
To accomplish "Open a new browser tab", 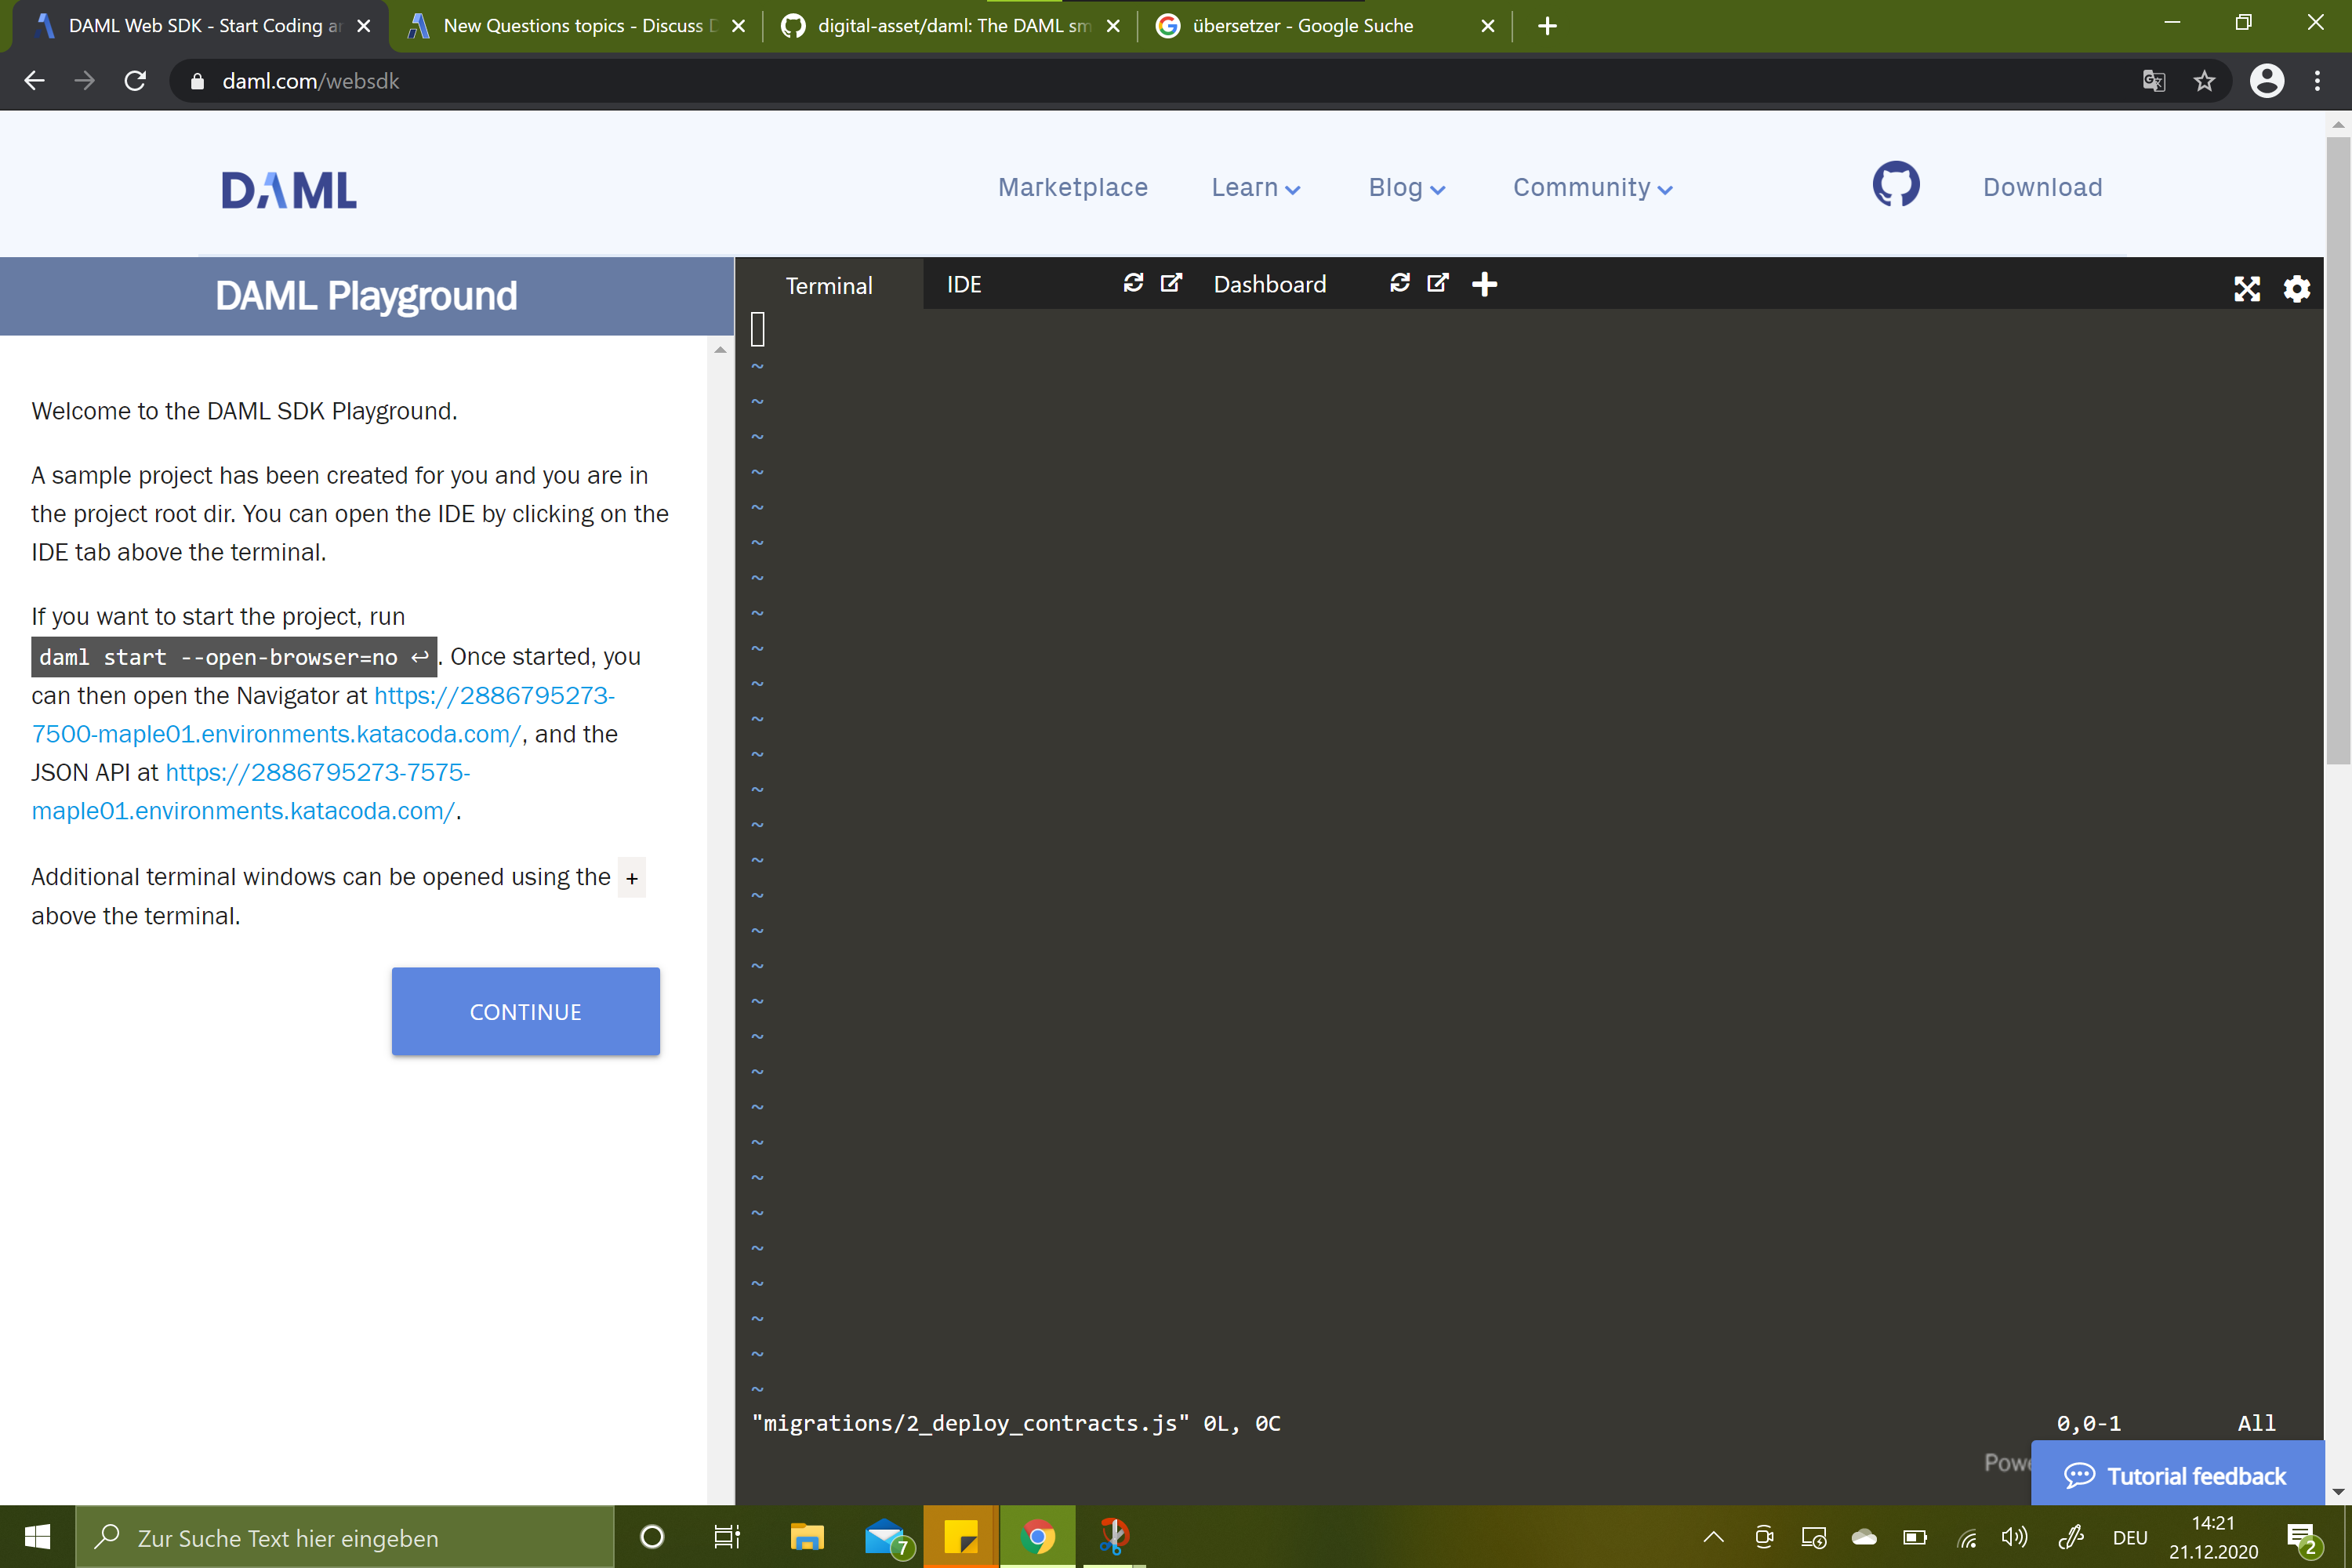I will pos(1547,26).
